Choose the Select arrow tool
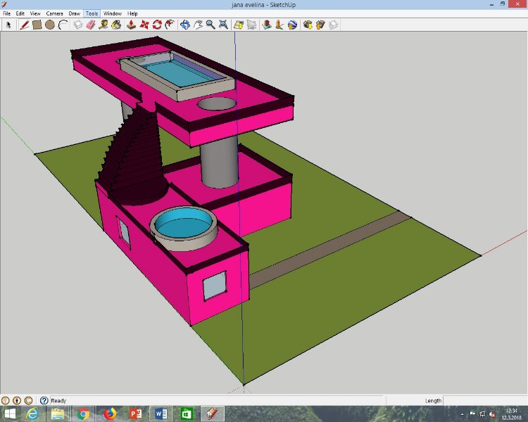 click(8, 25)
